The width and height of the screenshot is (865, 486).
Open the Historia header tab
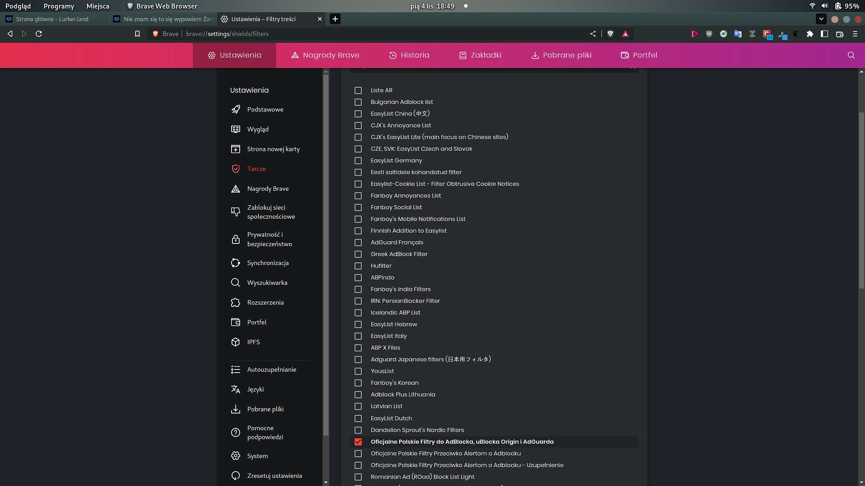pos(409,55)
